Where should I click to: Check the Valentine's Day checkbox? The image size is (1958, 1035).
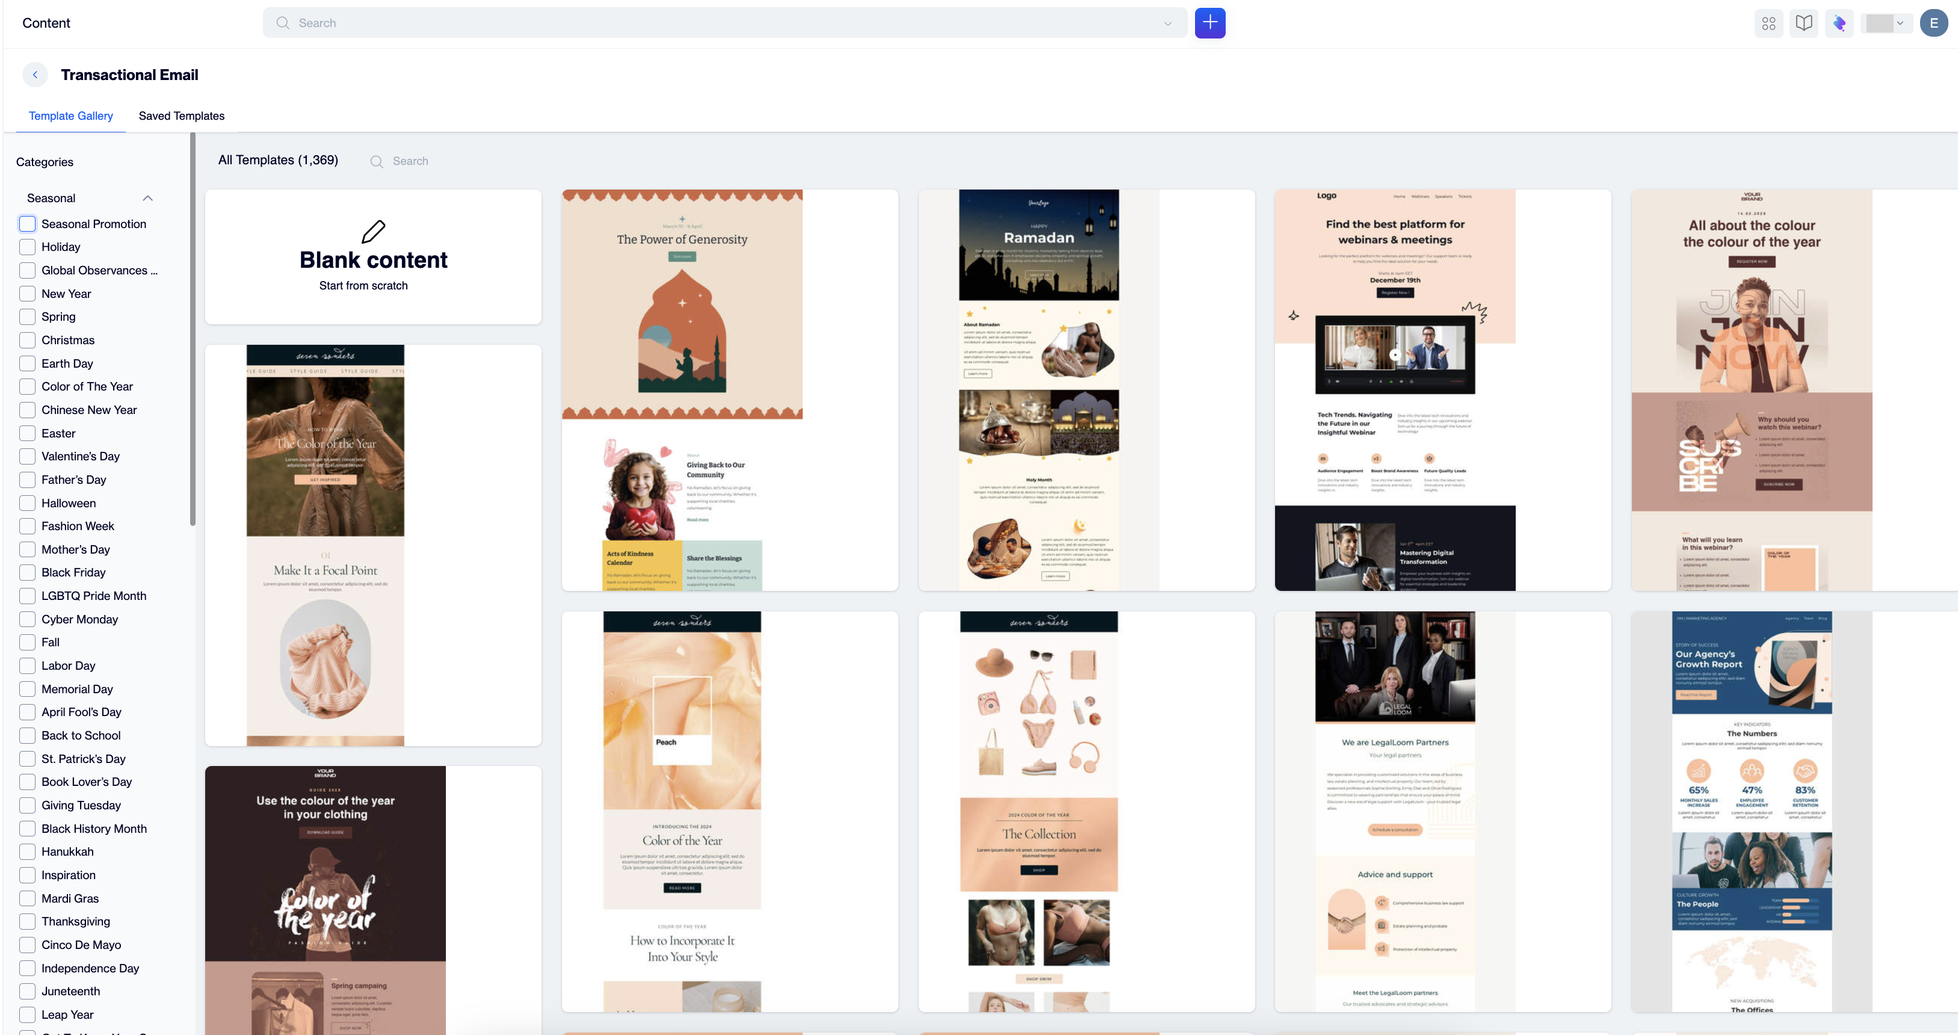[27, 456]
